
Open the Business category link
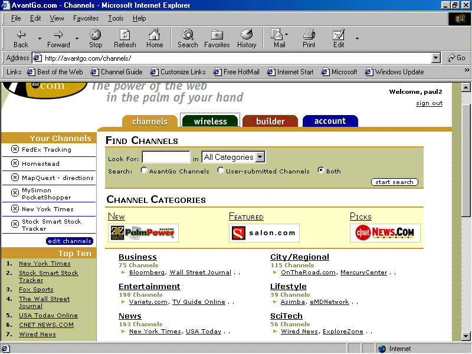coord(137,257)
